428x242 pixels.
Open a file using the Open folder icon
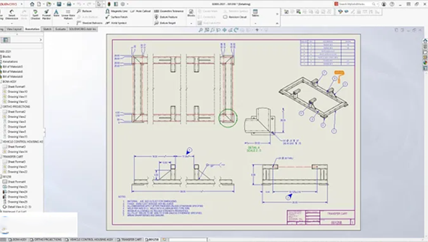(49, 4)
